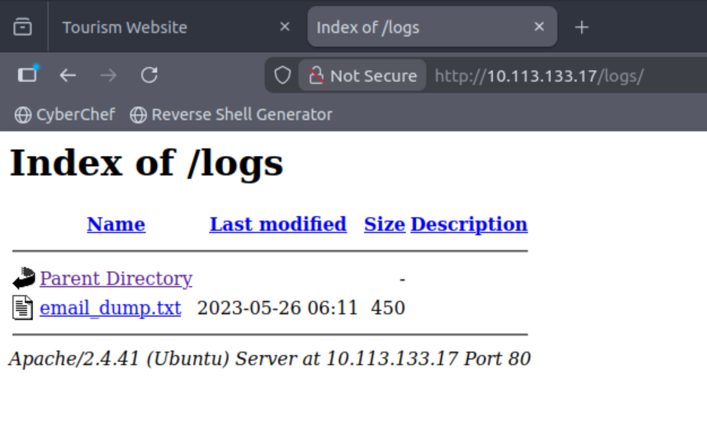
Task: Select the Index of /logs tab
Action: tap(432, 27)
